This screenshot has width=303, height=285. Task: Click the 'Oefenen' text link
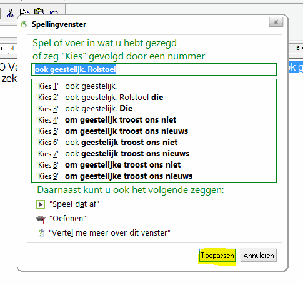point(67,219)
